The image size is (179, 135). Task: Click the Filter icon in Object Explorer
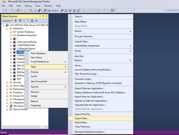(28, 21)
